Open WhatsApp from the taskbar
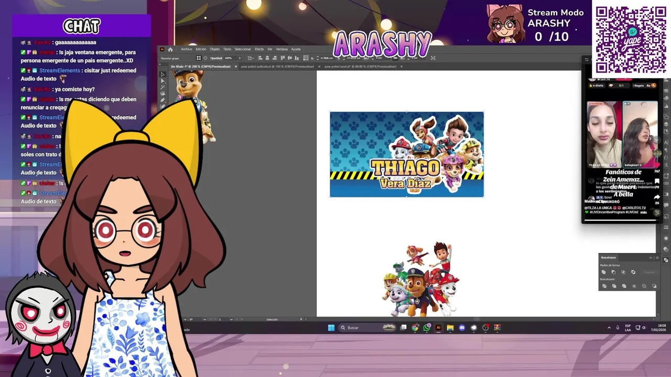Image resolution: width=671 pixels, height=377 pixels. pyautogui.click(x=427, y=328)
